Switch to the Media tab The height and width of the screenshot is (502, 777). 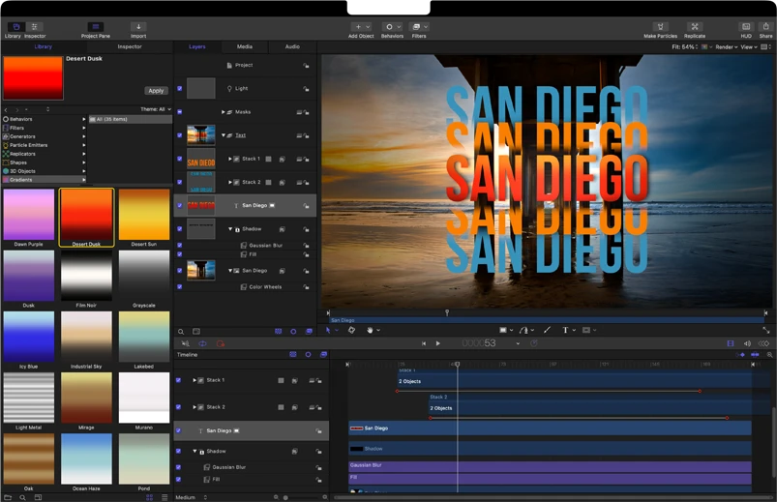[x=244, y=46]
